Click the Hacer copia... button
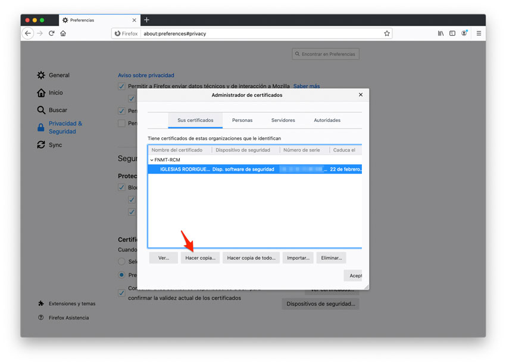Image resolution: width=506 pixels, height=364 pixels. [200, 258]
